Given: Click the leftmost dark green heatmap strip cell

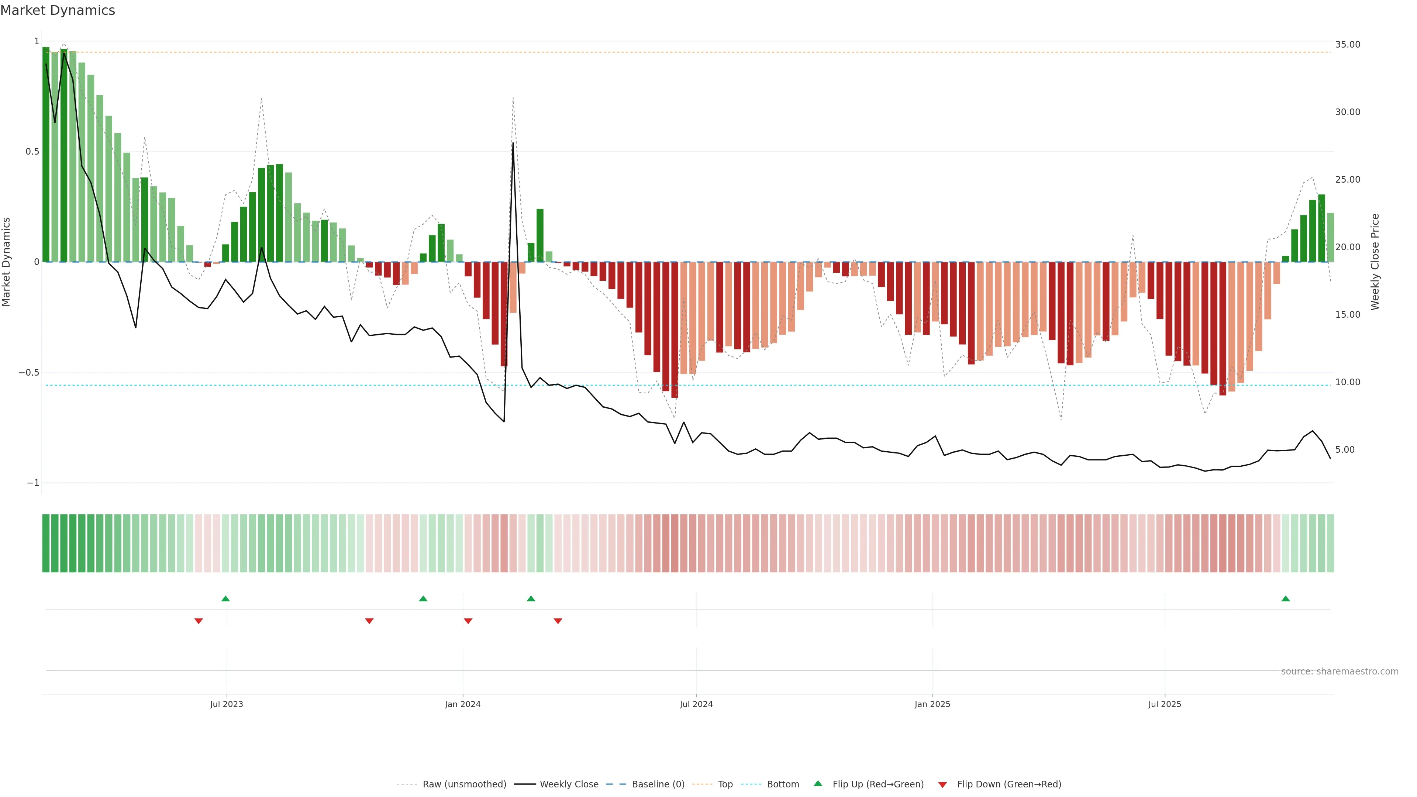Looking at the screenshot, I should click(46, 543).
